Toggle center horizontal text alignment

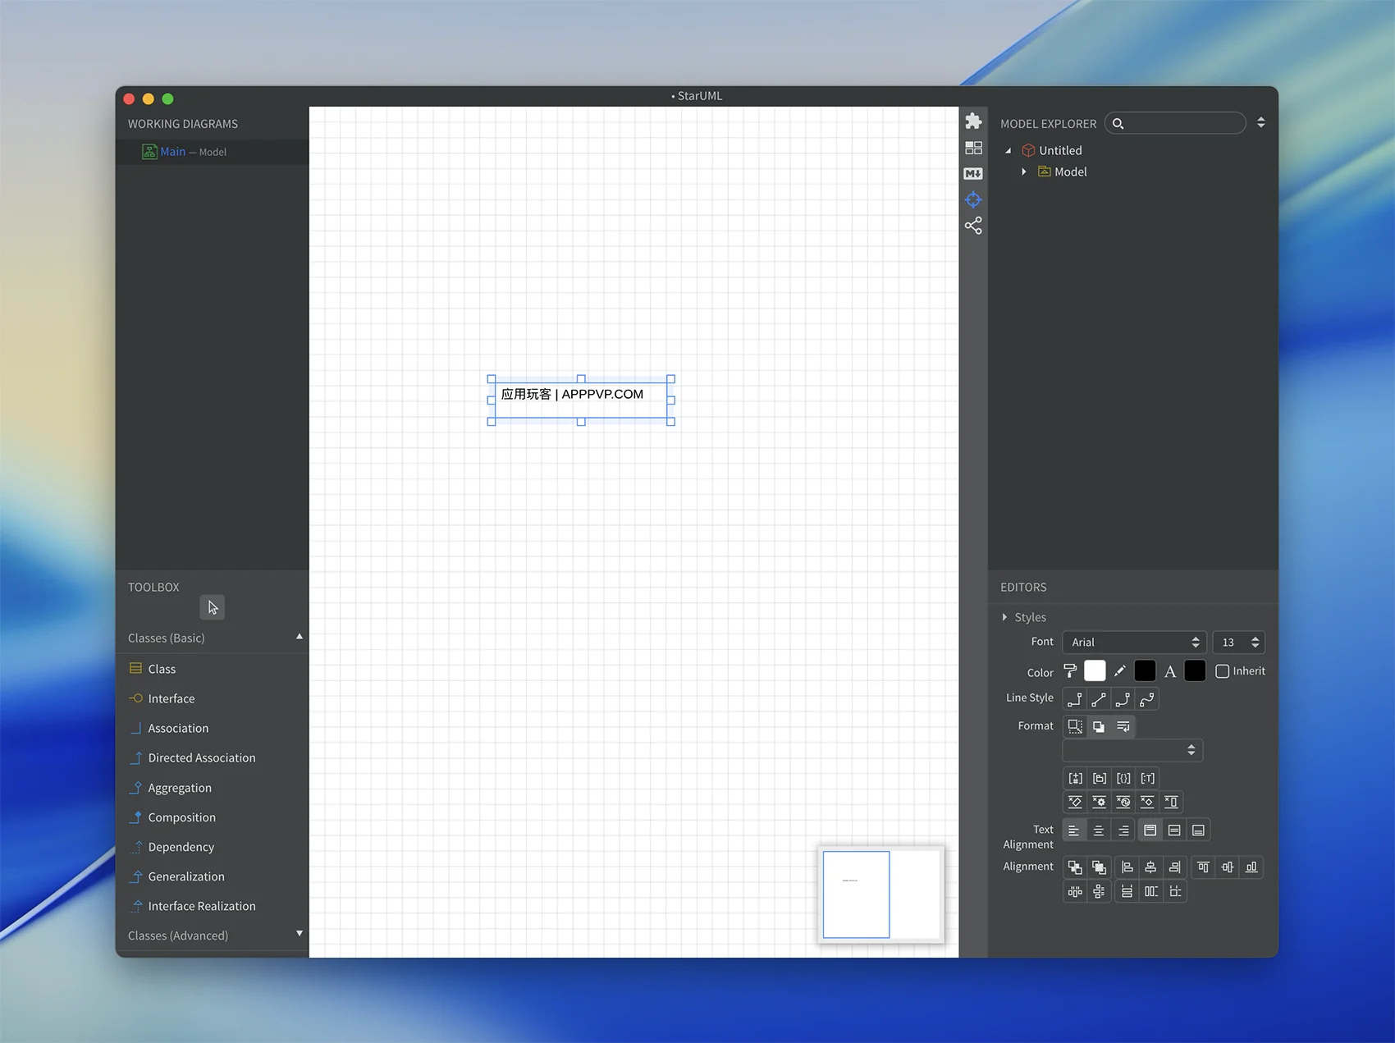[x=1099, y=830]
